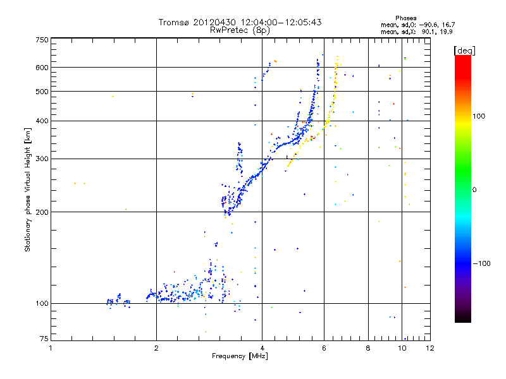Click the x-axis tick '4'

(262, 348)
